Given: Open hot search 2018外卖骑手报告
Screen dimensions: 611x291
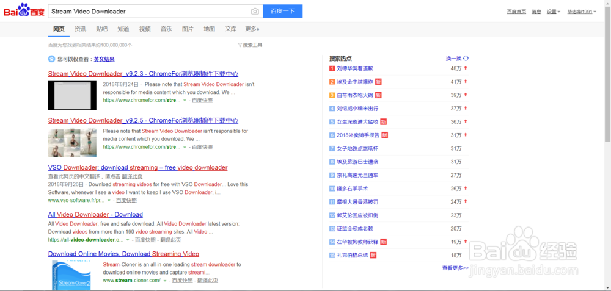Looking at the screenshot, I should 358,135.
